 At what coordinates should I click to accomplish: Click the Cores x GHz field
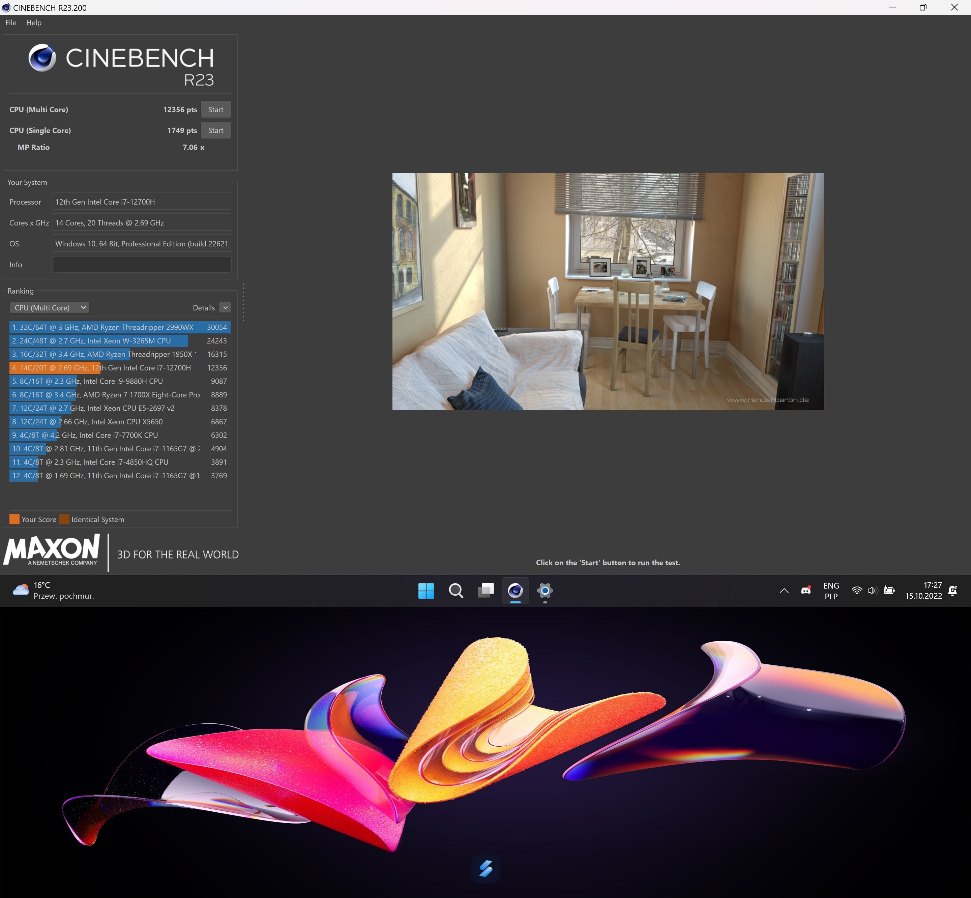pyautogui.click(x=141, y=222)
